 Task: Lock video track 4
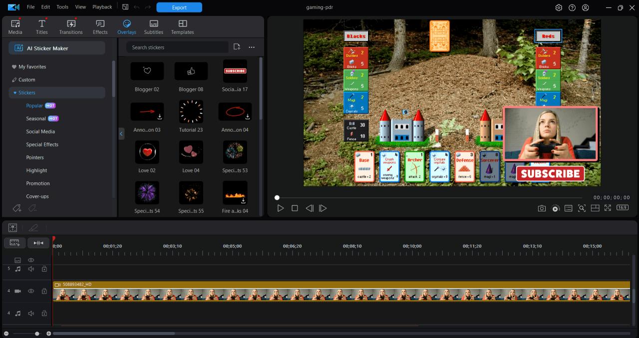point(44,291)
